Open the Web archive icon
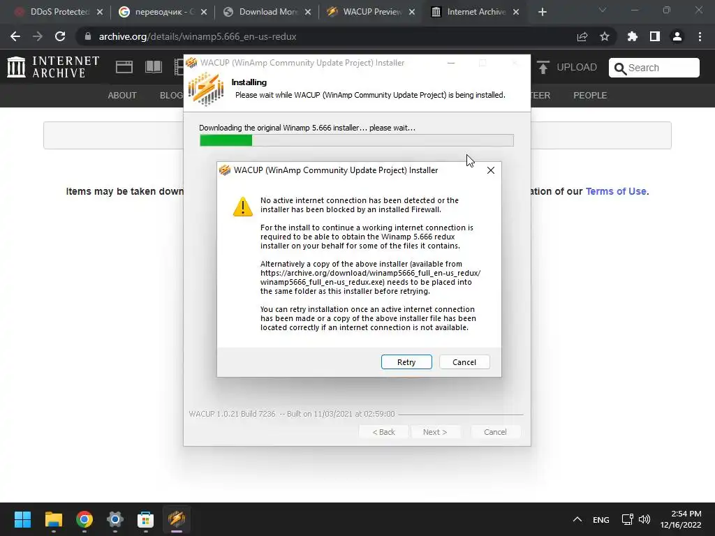 pos(124,67)
